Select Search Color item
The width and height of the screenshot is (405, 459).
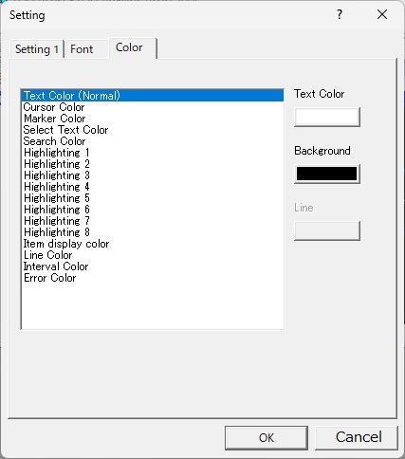[x=152, y=141]
